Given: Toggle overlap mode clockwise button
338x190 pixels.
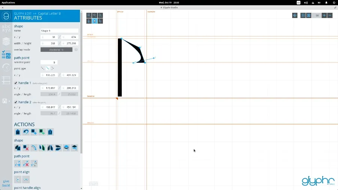Looking at the screenshot, I should pos(56,50).
